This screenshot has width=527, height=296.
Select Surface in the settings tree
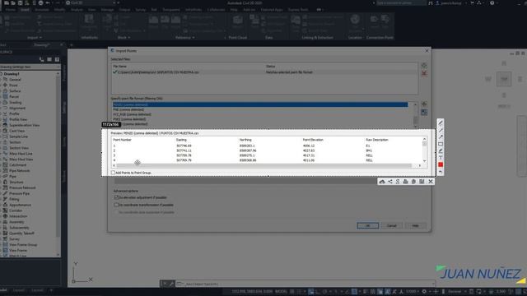15,91
